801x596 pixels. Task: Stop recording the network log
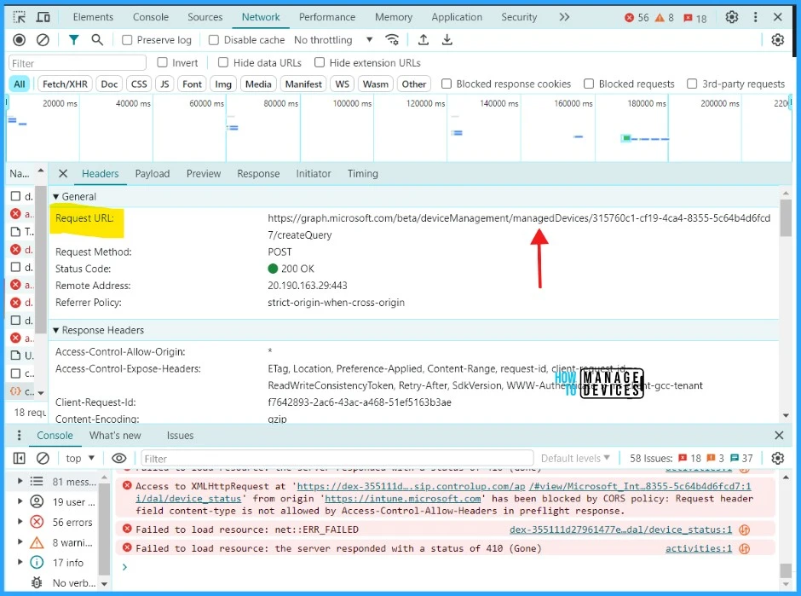click(x=20, y=40)
